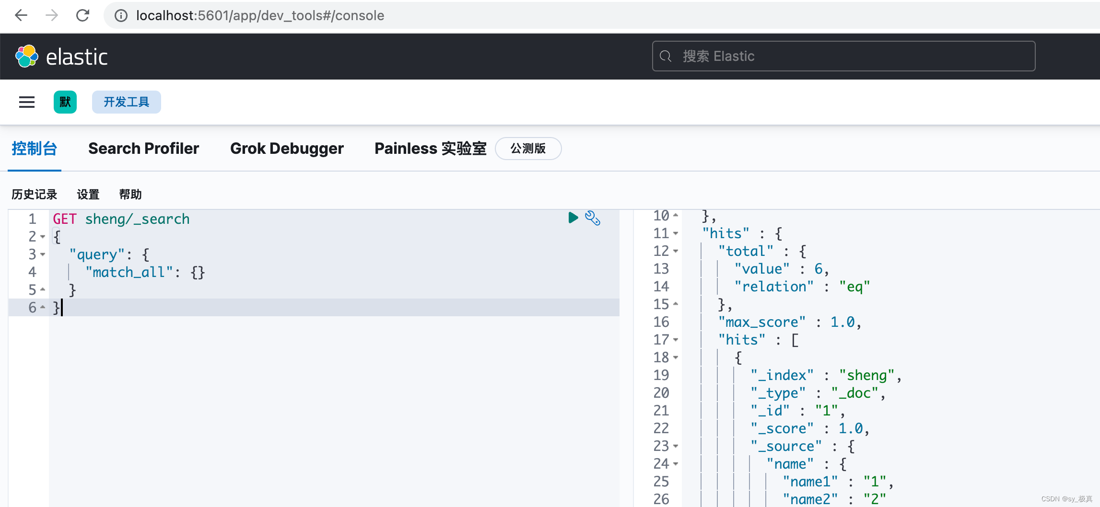Click the browser back arrow

21,15
